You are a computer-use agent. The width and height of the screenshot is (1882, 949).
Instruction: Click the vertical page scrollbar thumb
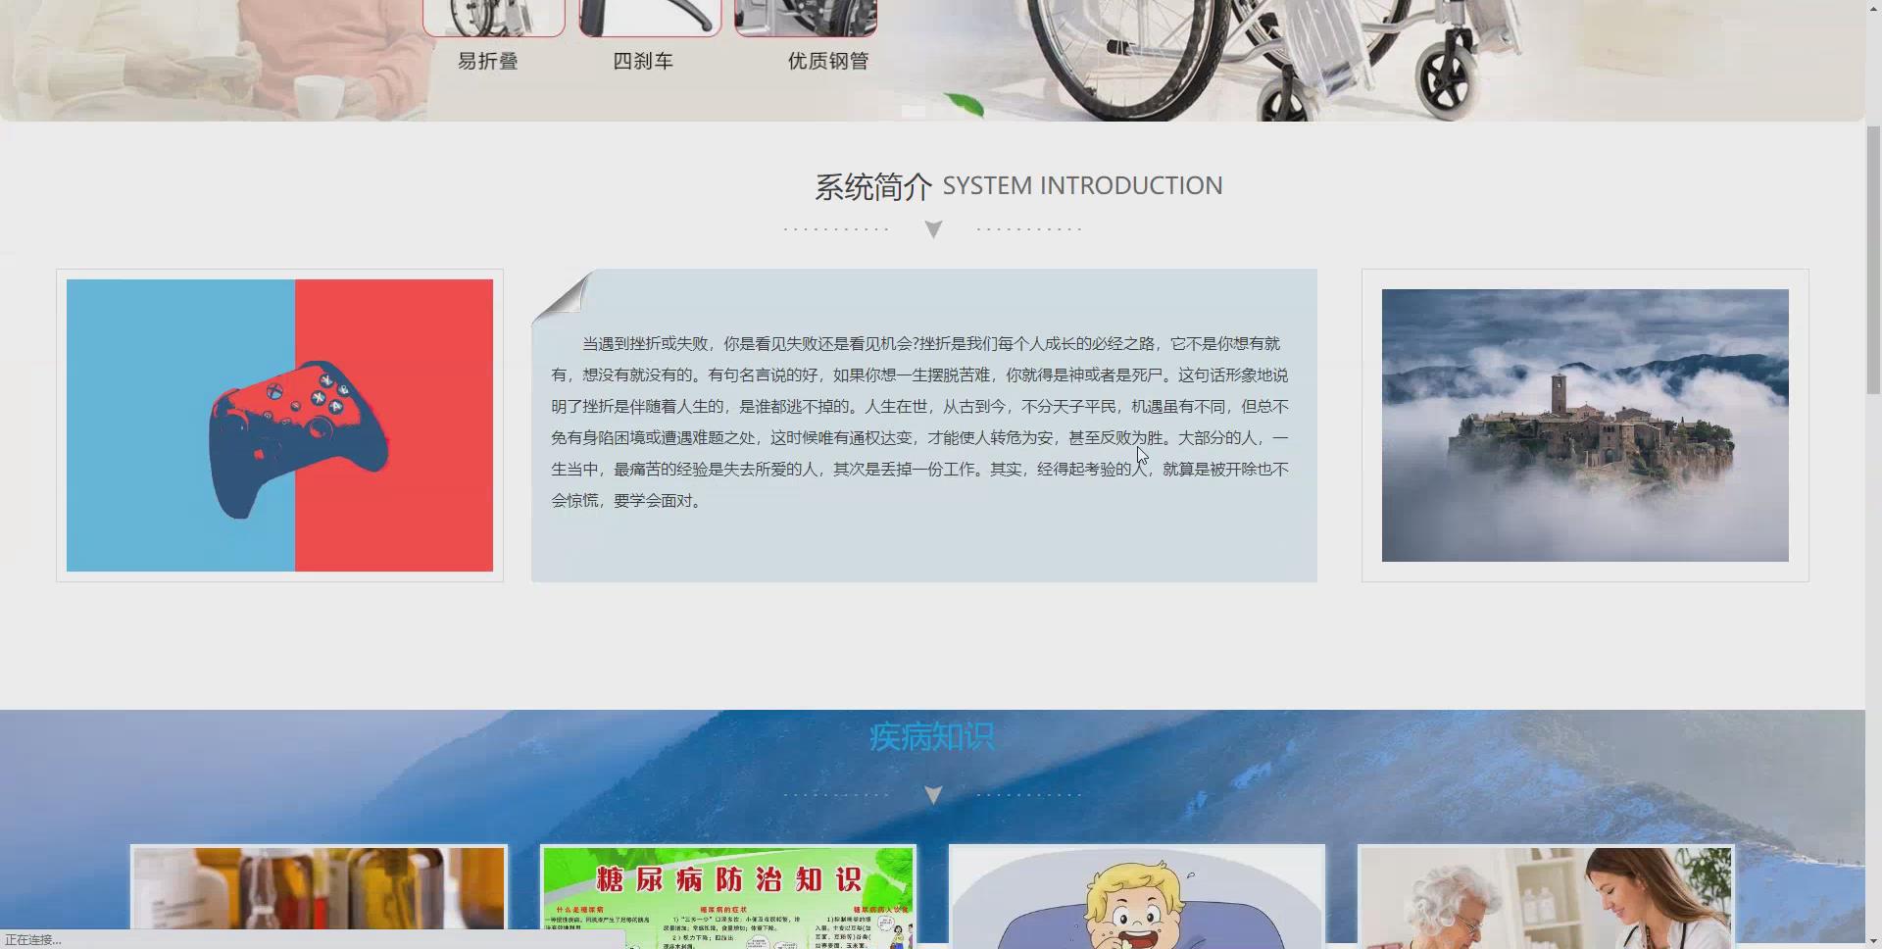1873,260
